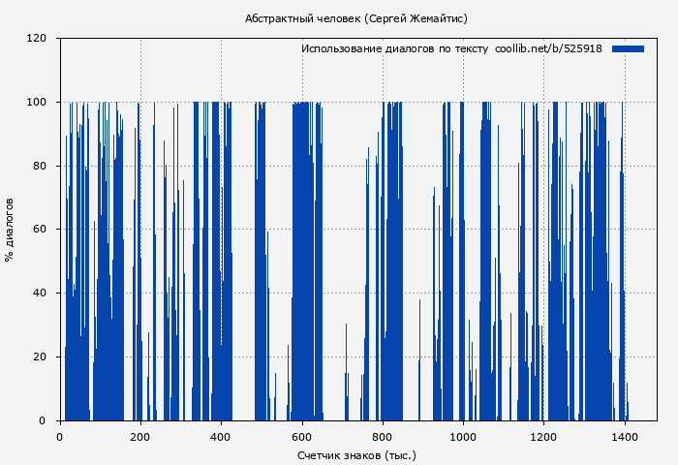Click the 1200 tick on x-axis

coord(543,437)
